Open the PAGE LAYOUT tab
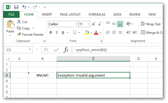 tap(70, 15)
